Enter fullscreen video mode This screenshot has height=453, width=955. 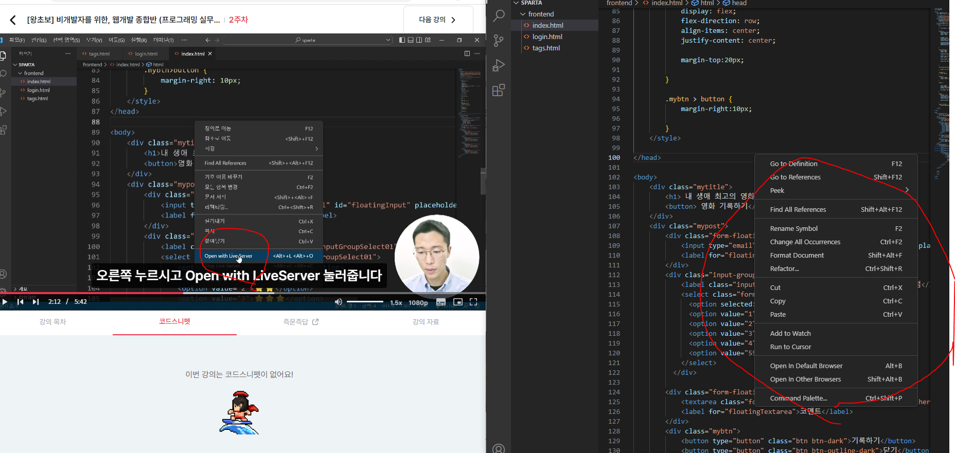pos(473,302)
